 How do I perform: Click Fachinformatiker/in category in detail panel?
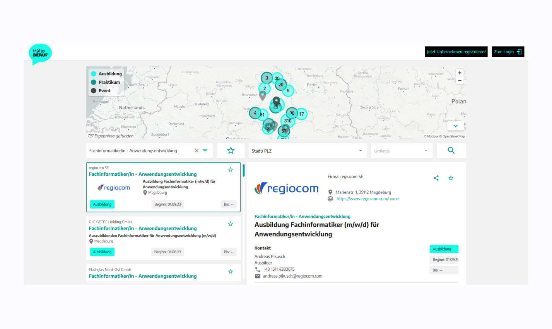302,217
